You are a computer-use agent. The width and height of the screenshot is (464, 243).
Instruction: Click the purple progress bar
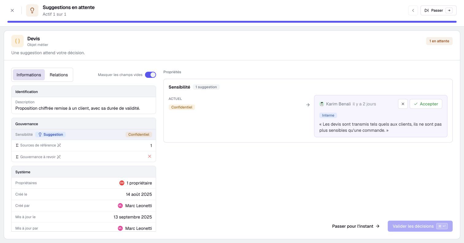click(232, 22)
